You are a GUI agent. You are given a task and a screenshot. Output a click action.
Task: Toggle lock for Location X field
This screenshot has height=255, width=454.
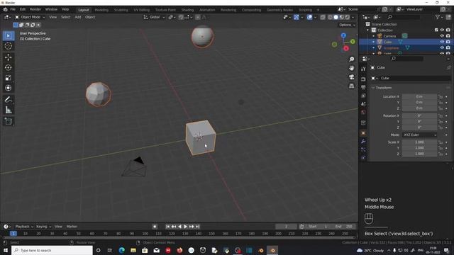pyautogui.click(x=441, y=96)
